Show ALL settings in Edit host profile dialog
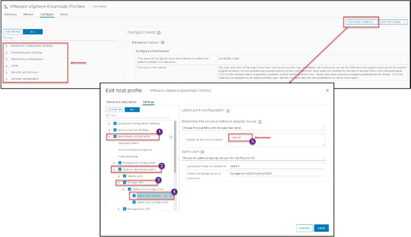This screenshot has width=411, height=237. (132, 109)
